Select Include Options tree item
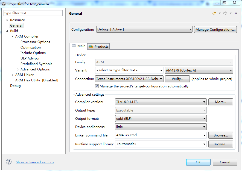 click(x=33, y=53)
